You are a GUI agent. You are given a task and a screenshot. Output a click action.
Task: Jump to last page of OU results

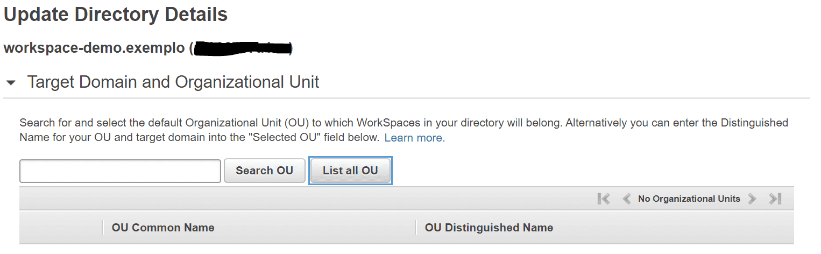point(775,199)
